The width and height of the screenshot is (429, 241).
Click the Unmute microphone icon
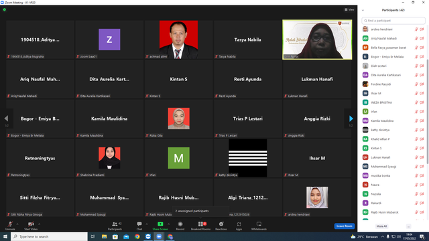[x=10, y=224]
